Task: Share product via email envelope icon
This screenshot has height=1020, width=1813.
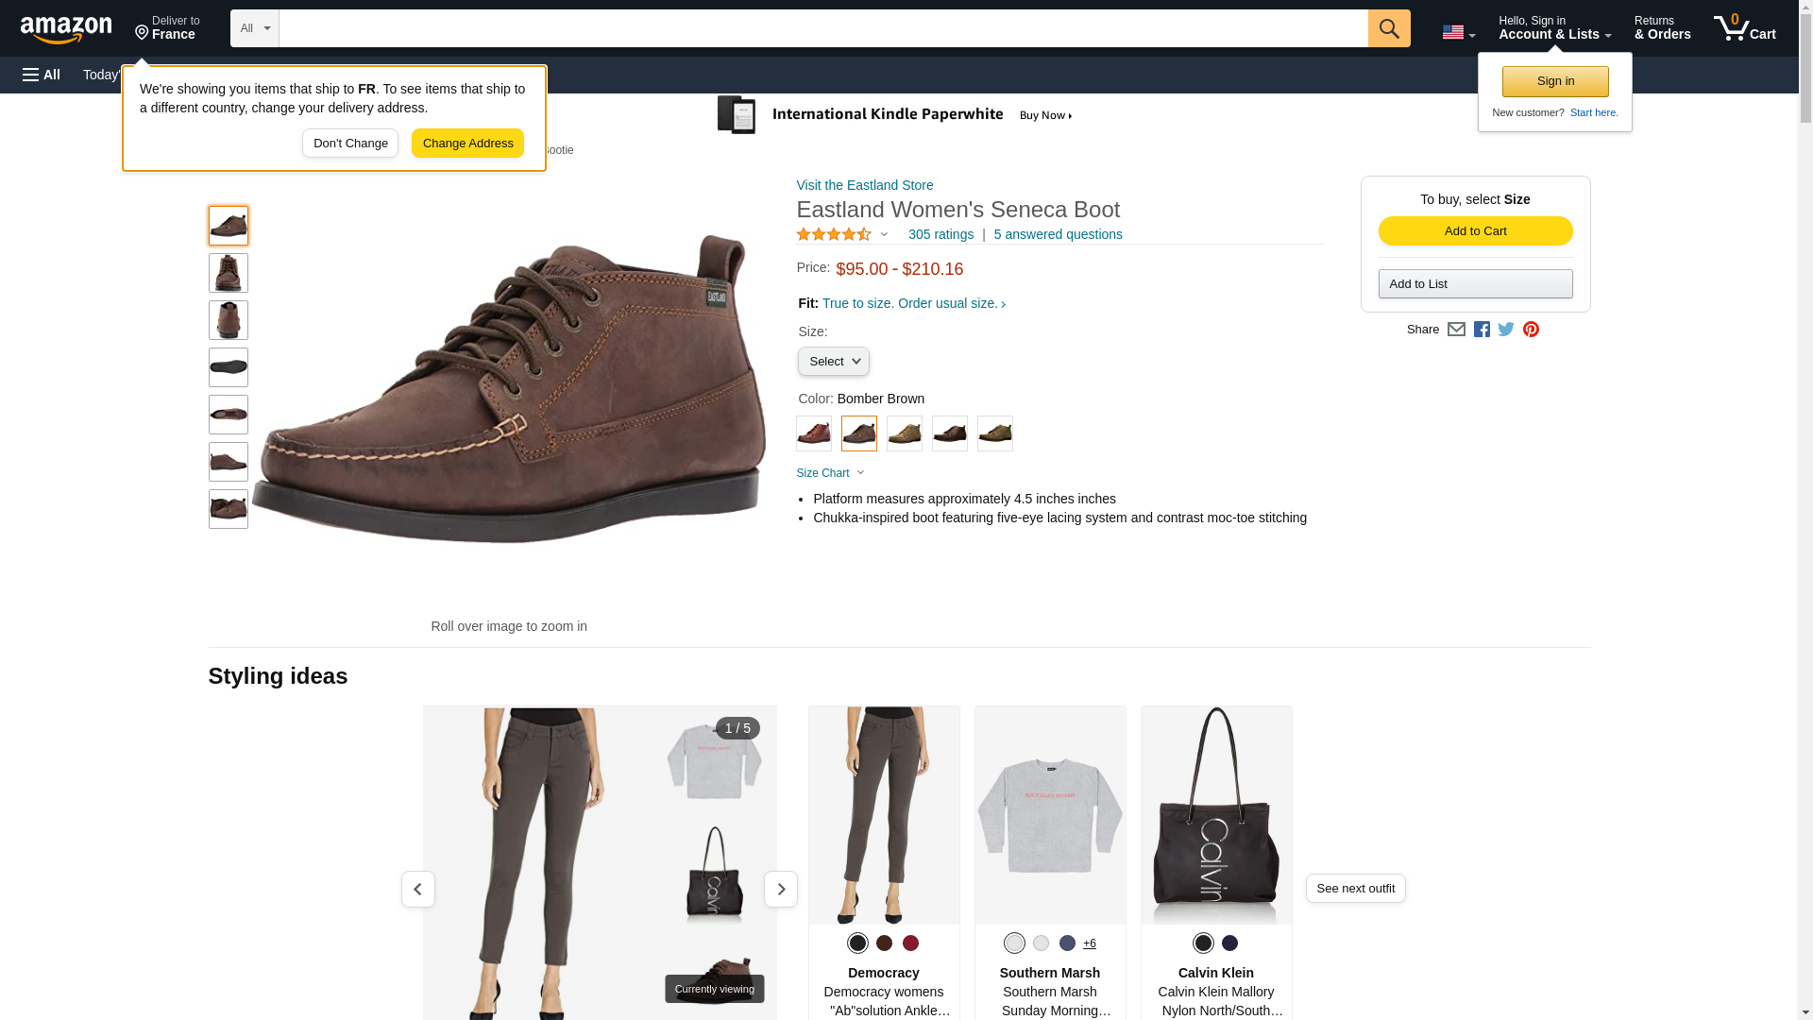Action: [1455, 330]
